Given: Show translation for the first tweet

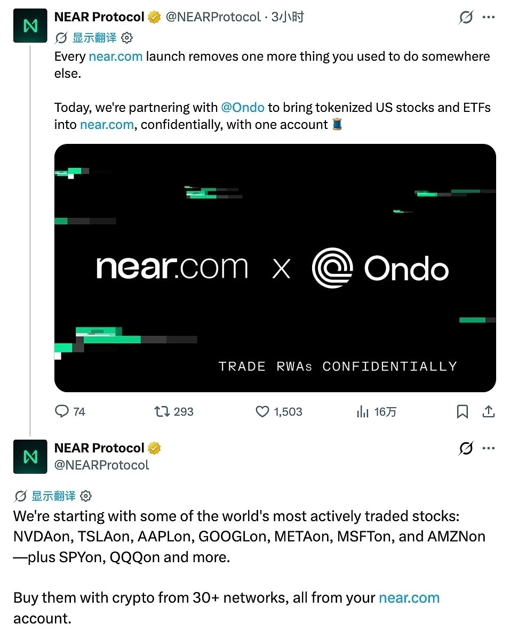Looking at the screenshot, I should coord(94,38).
